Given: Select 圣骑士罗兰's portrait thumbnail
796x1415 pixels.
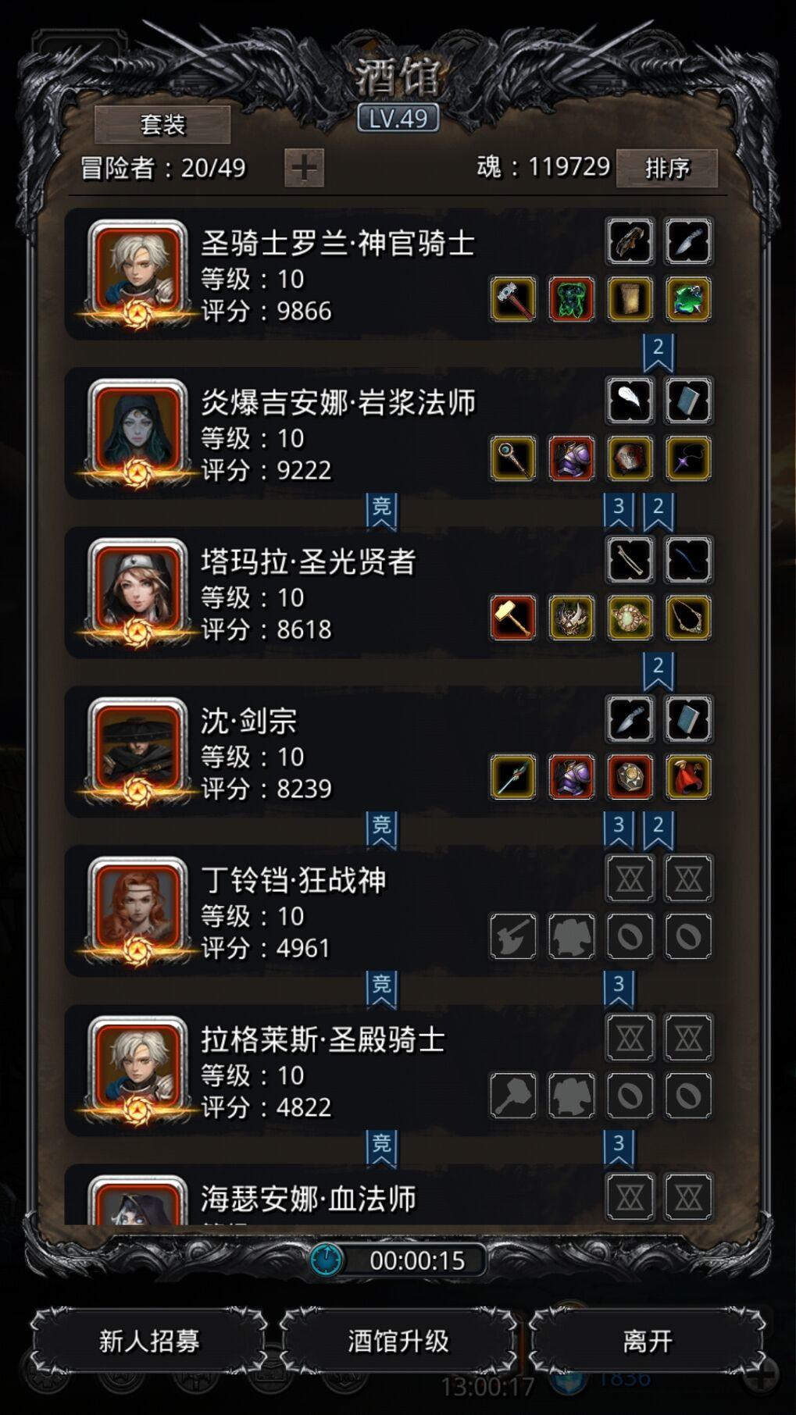Looking at the screenshot, I should tap(137, 272).
